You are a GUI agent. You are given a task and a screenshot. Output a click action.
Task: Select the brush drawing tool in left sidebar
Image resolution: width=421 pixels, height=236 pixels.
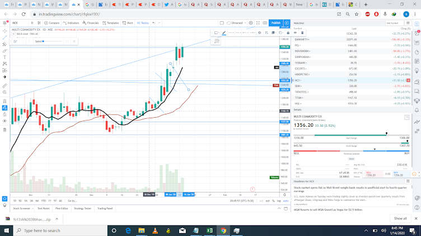(4, 51)
